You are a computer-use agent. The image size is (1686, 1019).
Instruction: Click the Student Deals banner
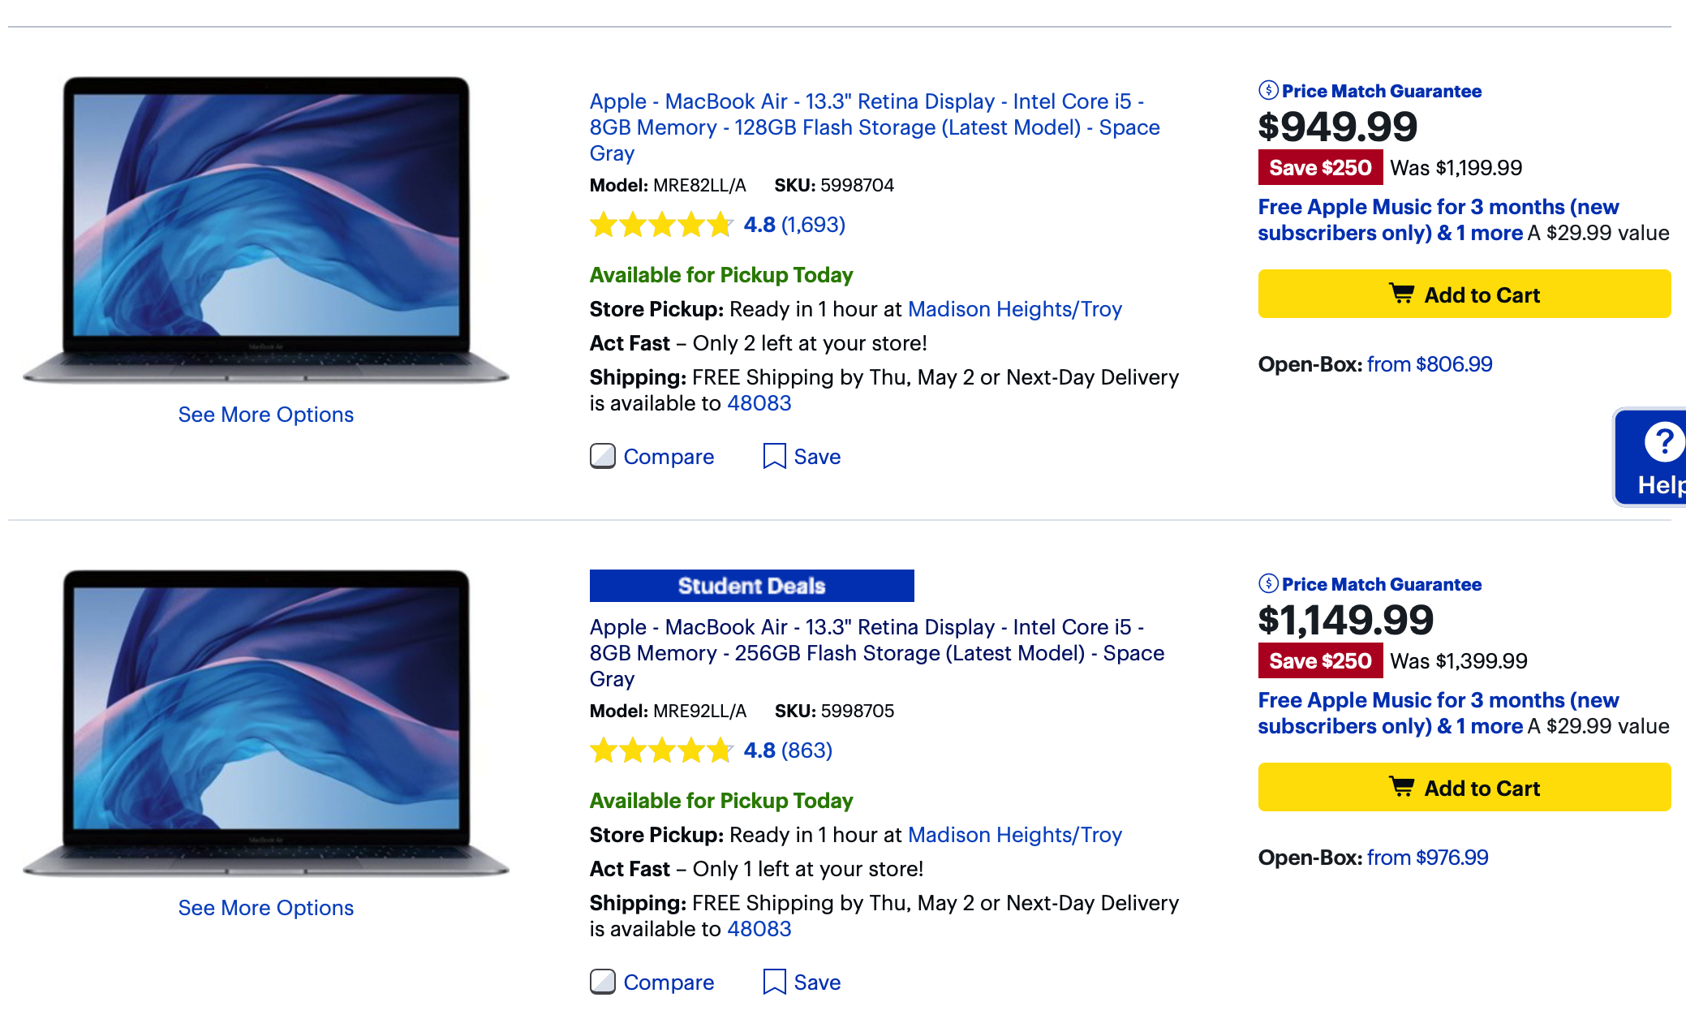coord(751,586)
